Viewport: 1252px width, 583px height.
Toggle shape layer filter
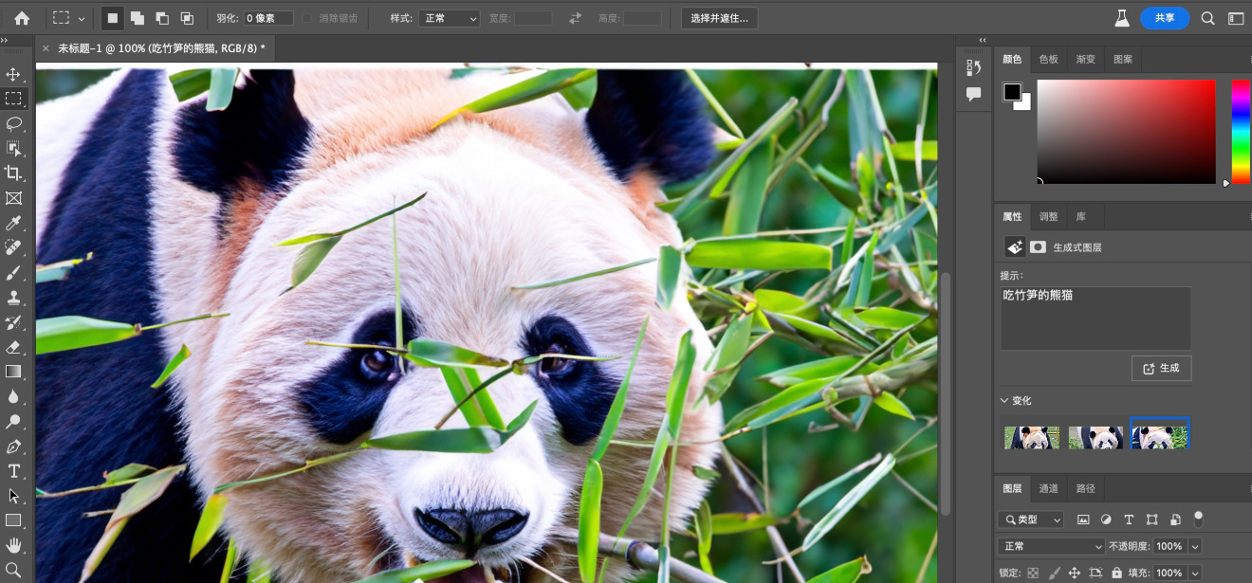(1152, 519)
